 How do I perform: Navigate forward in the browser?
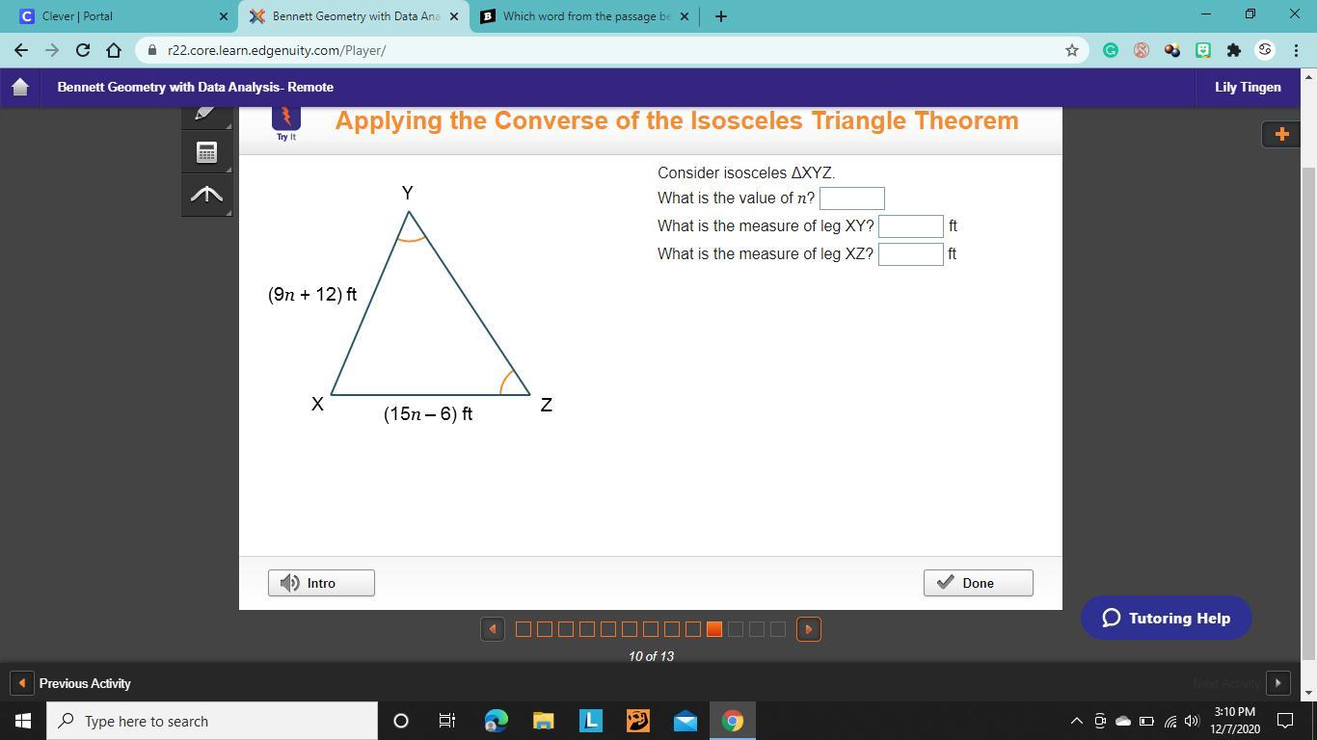[52, 50]
